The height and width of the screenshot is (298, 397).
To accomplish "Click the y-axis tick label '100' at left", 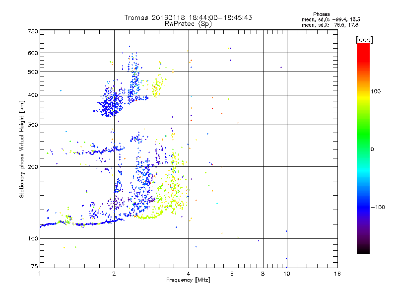I will pyautogui.click(x=33, y=238).
